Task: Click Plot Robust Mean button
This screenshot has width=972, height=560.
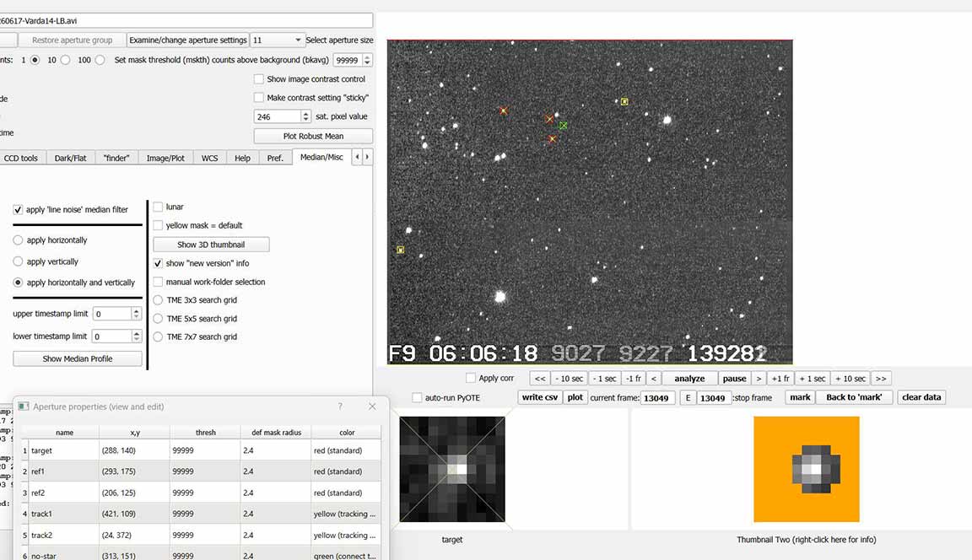Action: (313, 137)
